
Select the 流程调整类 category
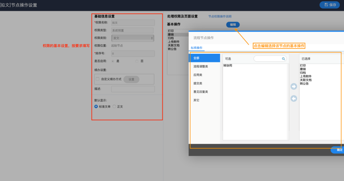click(x=201, y=66)
